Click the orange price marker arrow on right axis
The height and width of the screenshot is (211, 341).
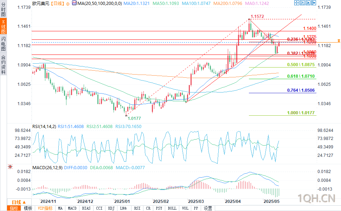[339, 41]
